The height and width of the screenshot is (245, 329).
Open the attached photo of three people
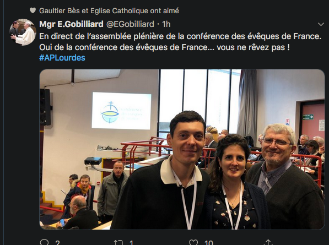point(182,149)
